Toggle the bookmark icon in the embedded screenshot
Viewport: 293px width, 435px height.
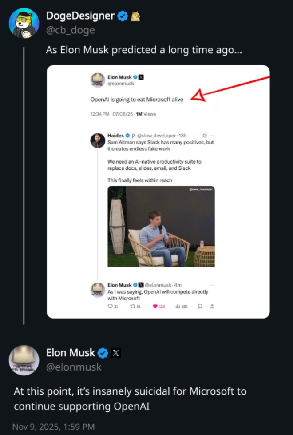[200, 306]
